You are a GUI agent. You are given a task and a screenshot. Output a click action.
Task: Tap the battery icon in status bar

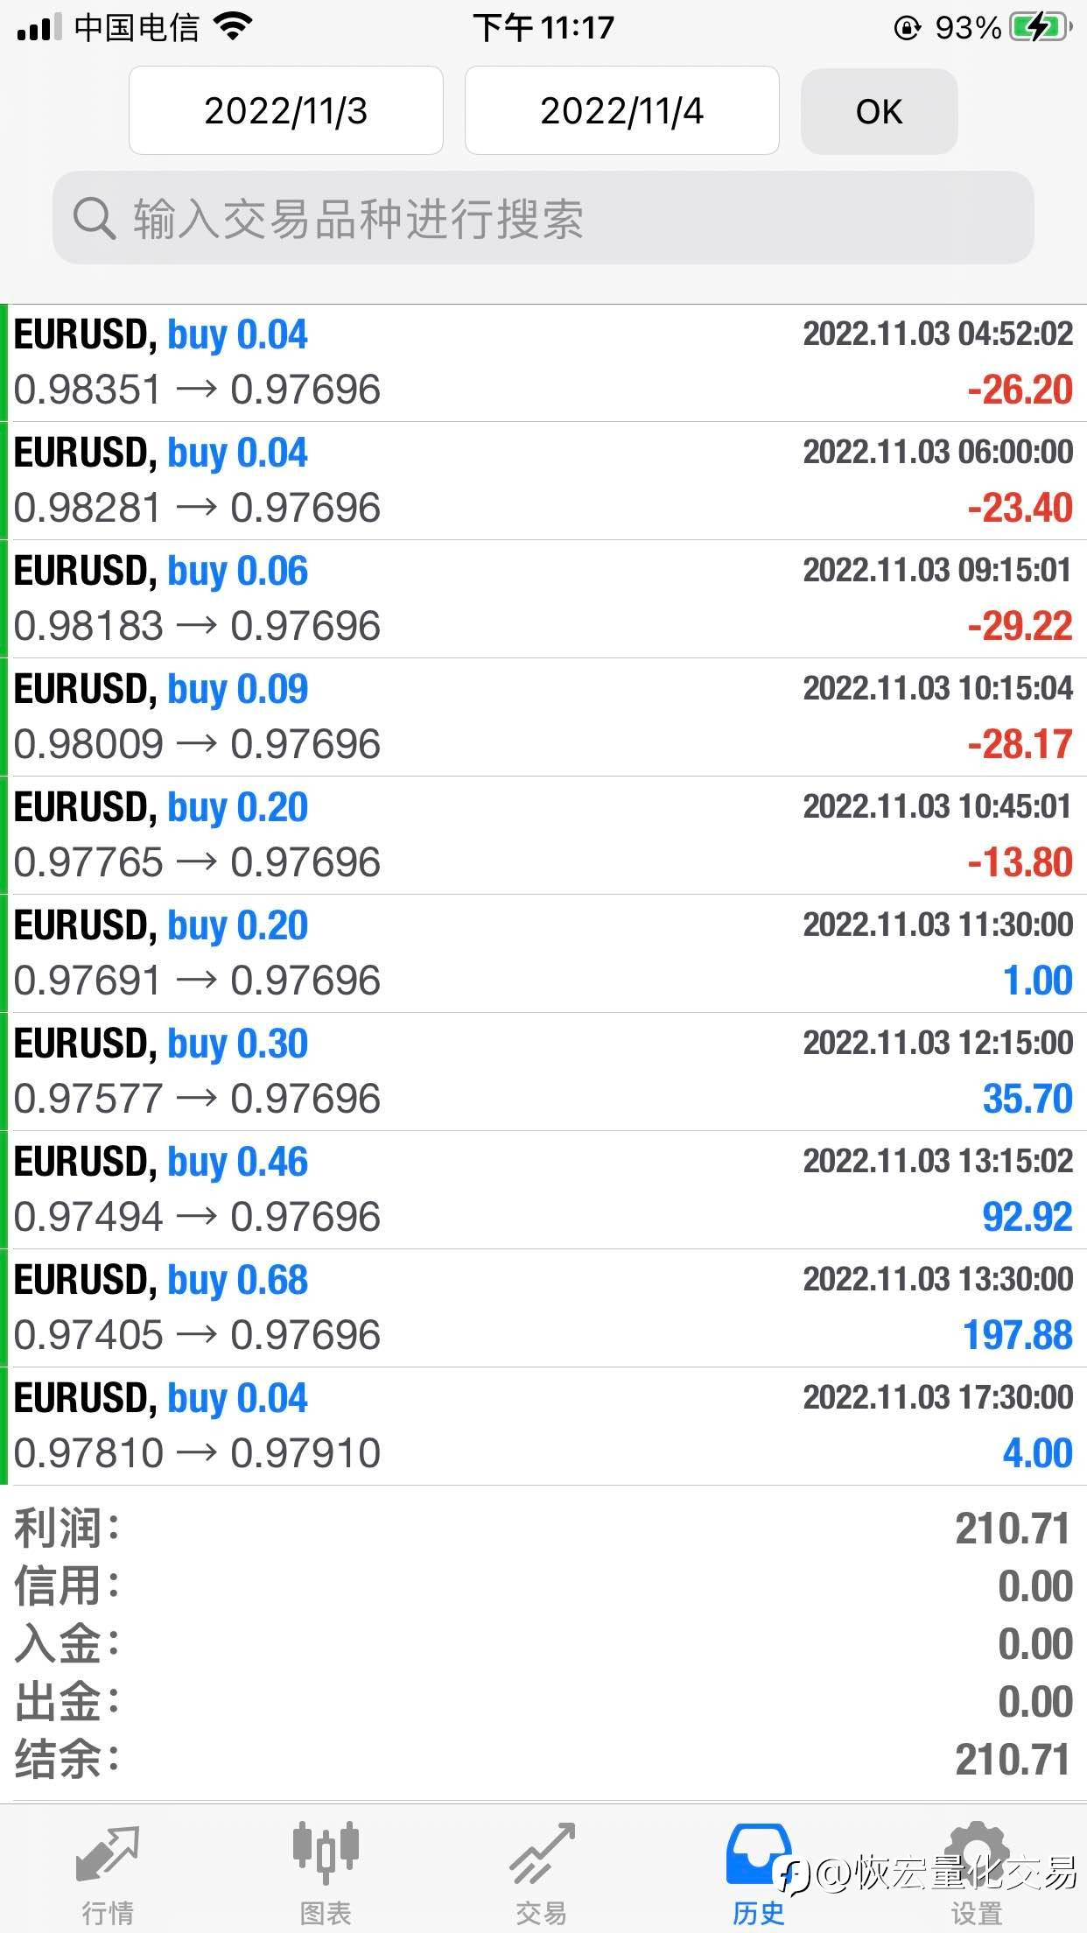[1040, 28]
